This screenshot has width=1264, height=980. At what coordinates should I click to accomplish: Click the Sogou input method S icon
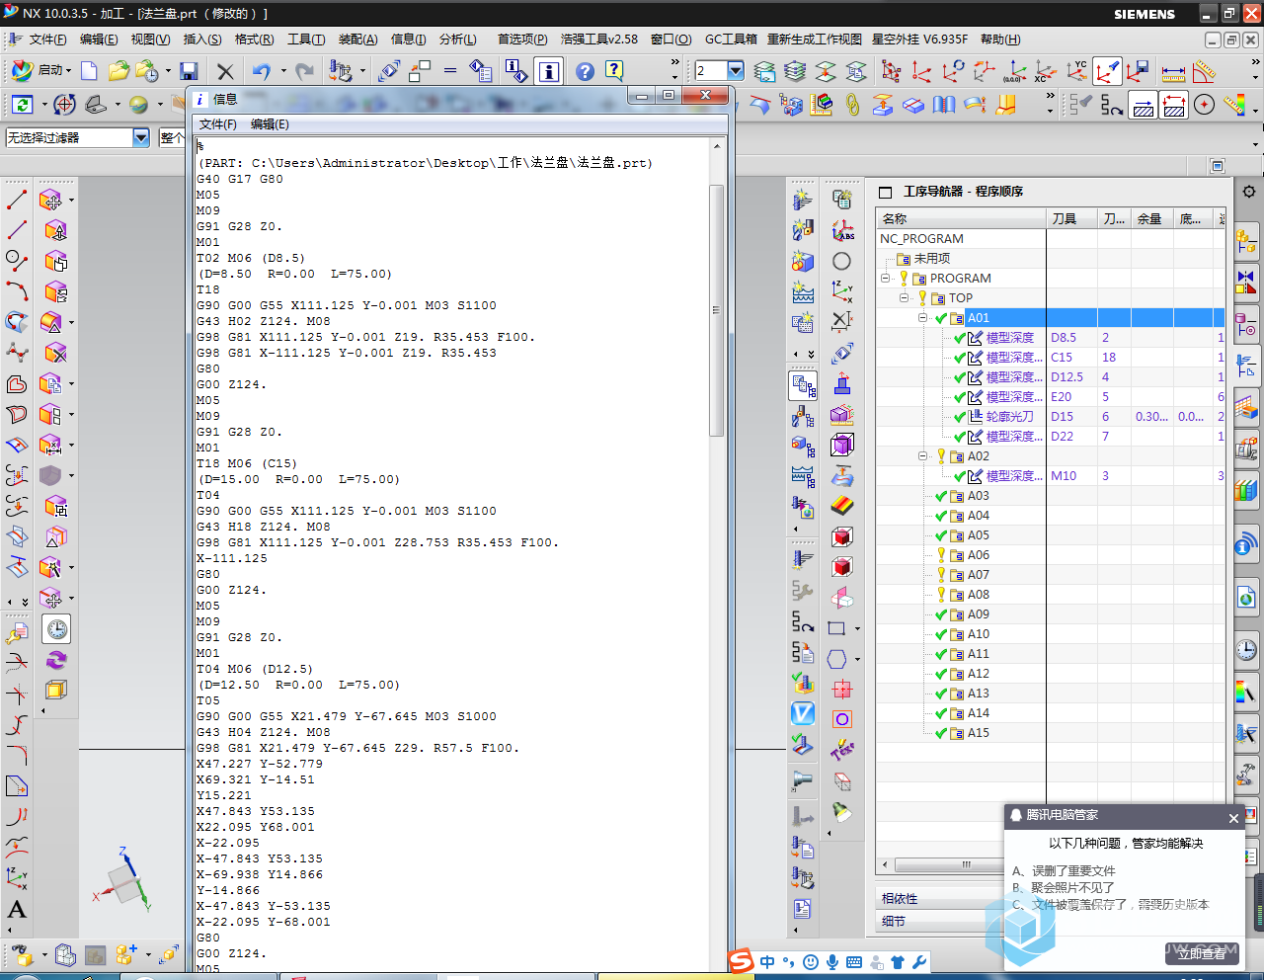741,960
